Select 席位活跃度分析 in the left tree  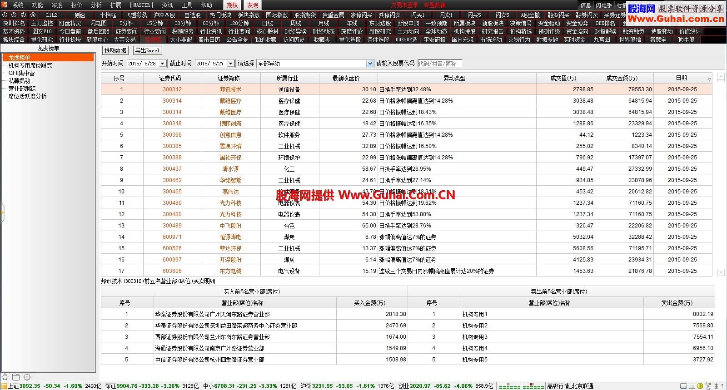pyautogui.click(x=28, y=96)
